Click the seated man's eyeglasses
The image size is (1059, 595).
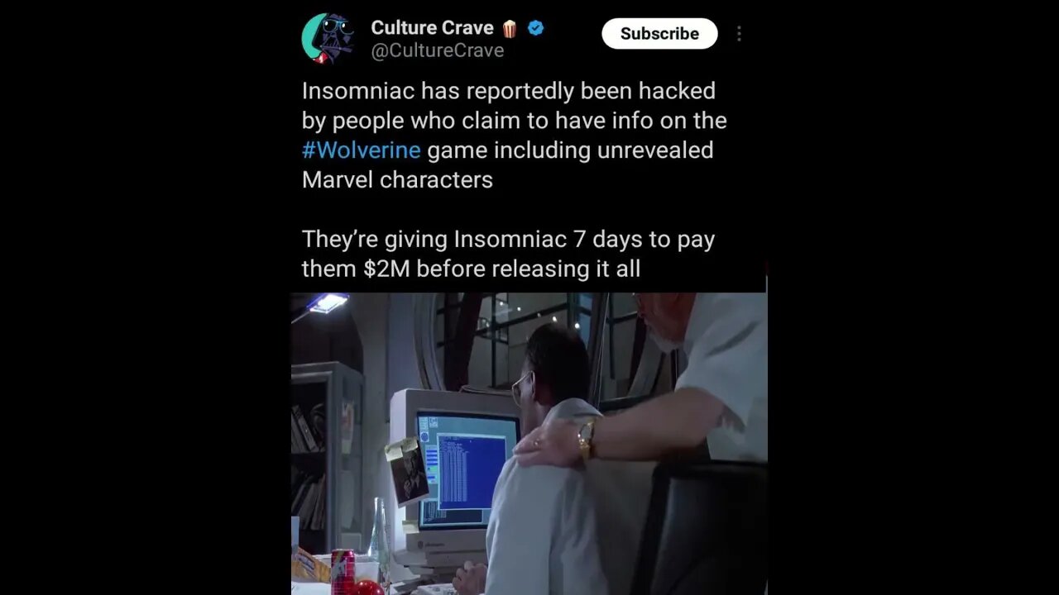point(519,388)
